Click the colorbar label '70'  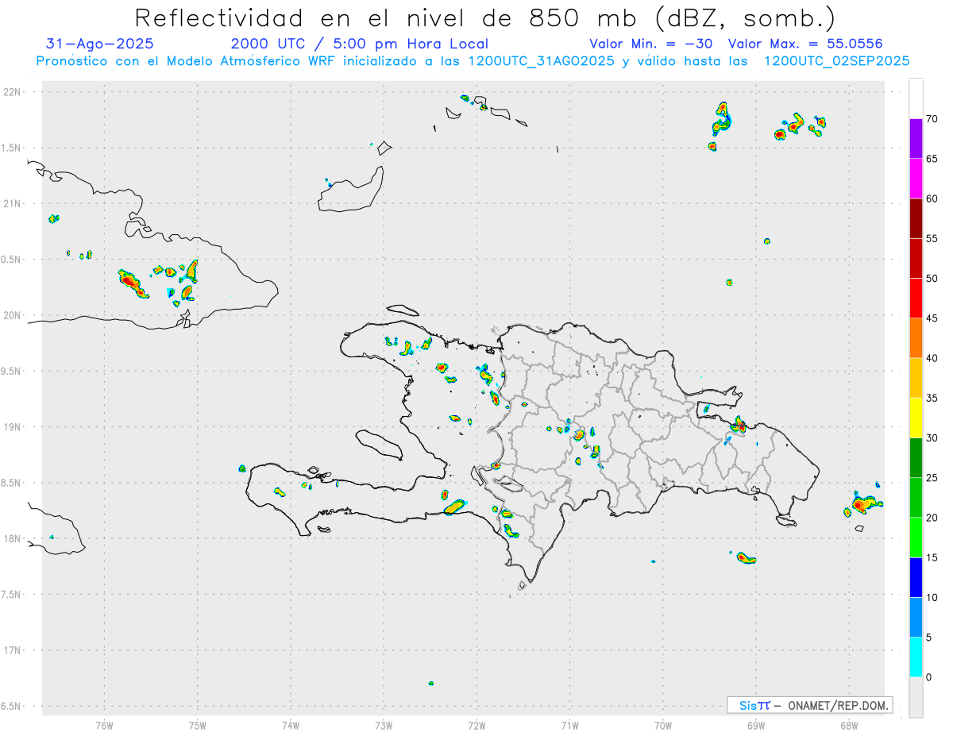932,119
